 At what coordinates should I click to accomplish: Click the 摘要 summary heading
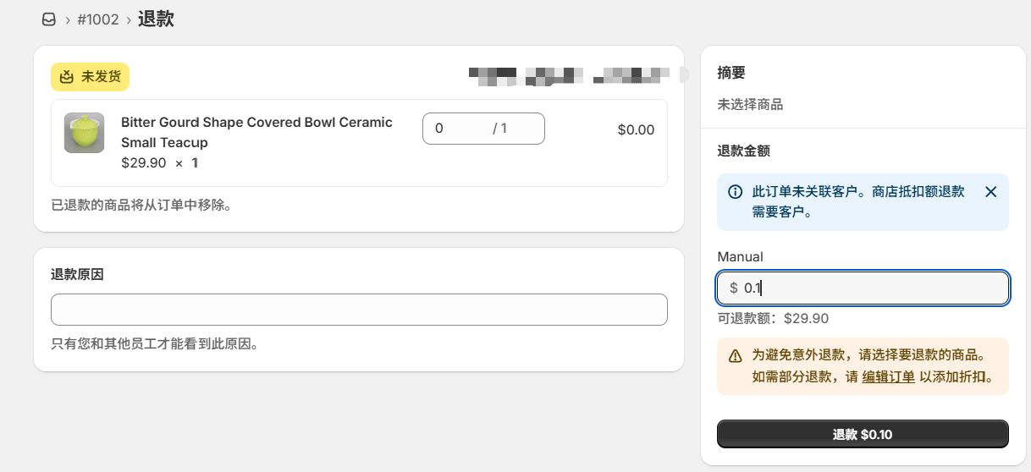point(731,73)
